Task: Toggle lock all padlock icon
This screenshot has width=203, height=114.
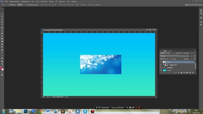Action: click(x=175, y=59)
